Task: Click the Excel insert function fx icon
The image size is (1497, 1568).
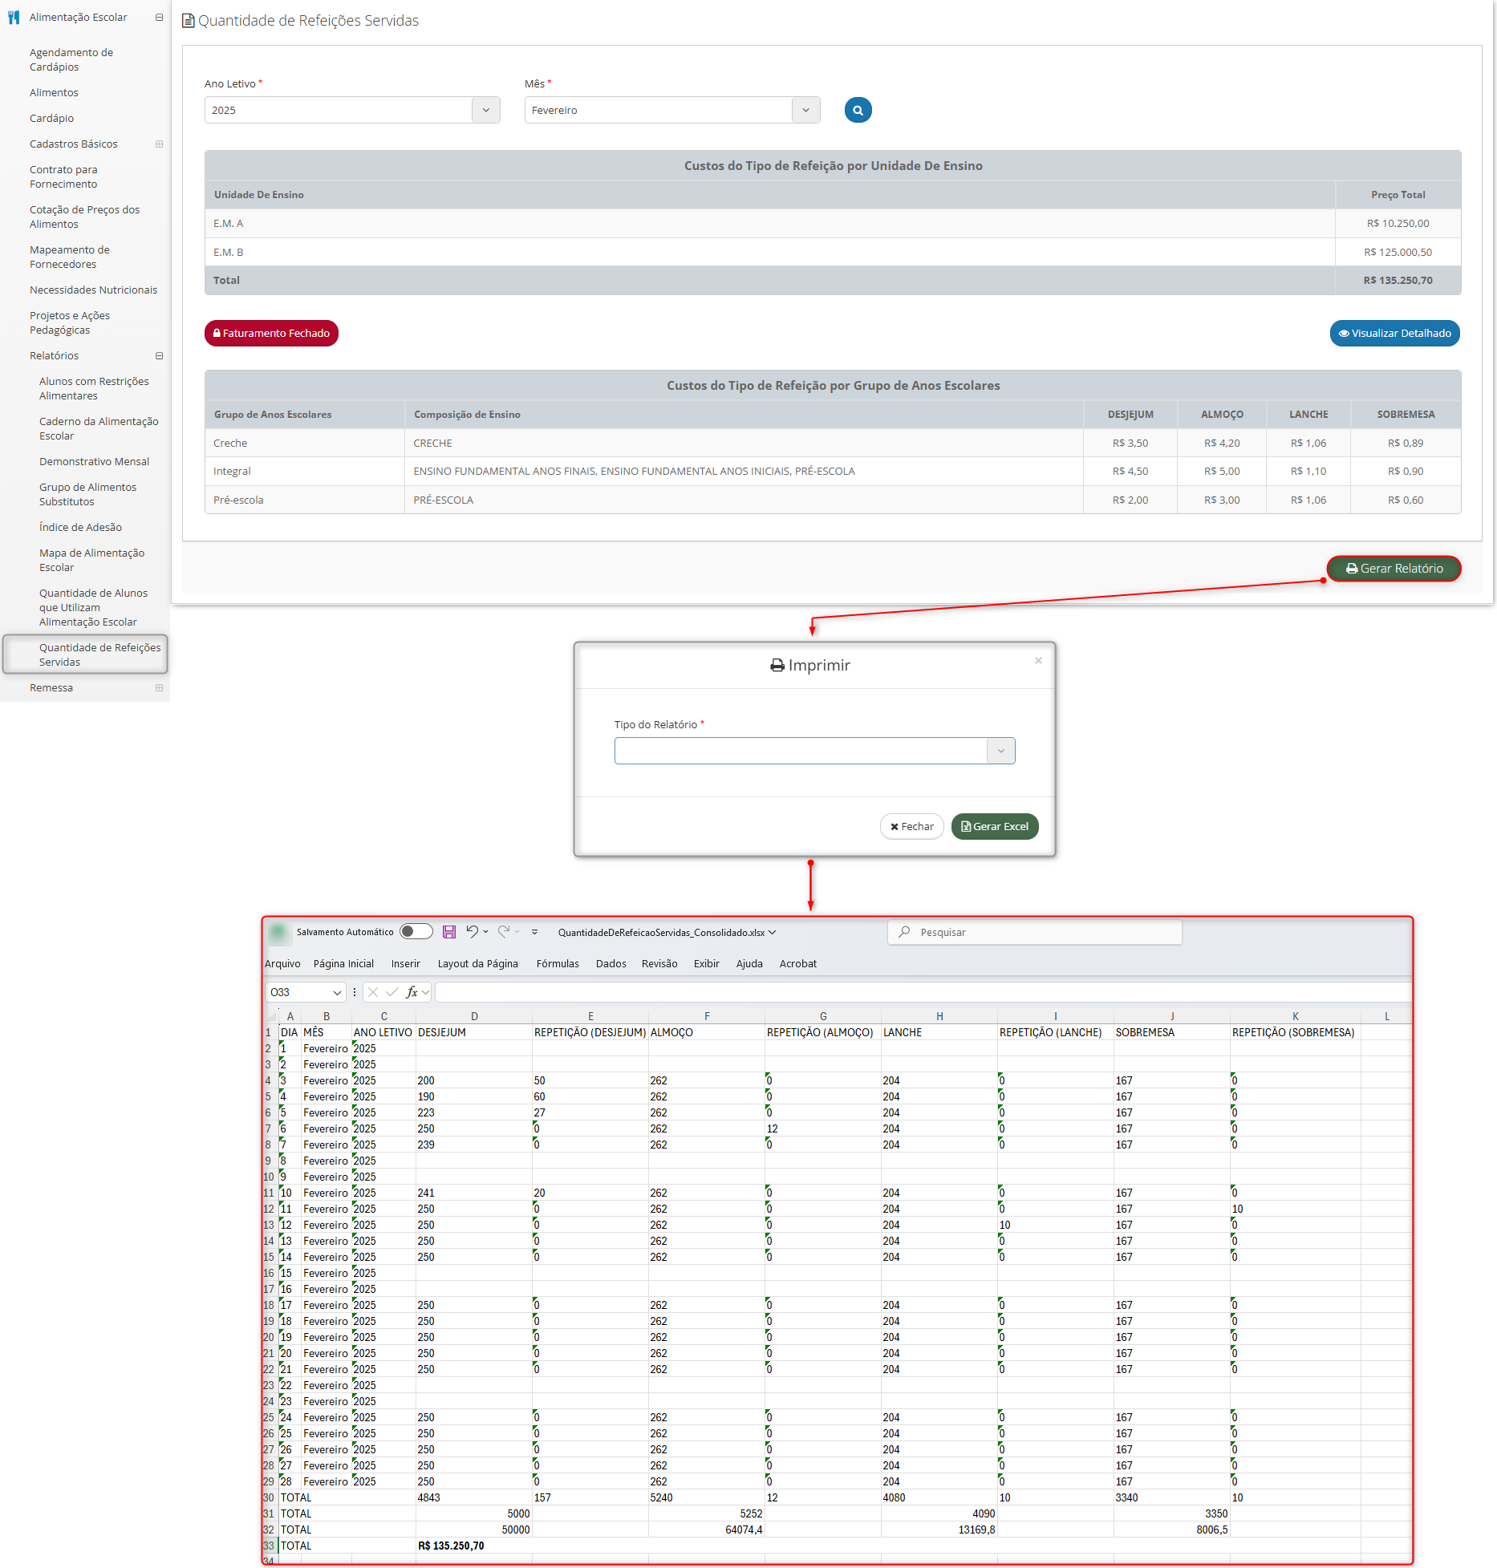Action: pyautogui.click(x=412, y=992)
